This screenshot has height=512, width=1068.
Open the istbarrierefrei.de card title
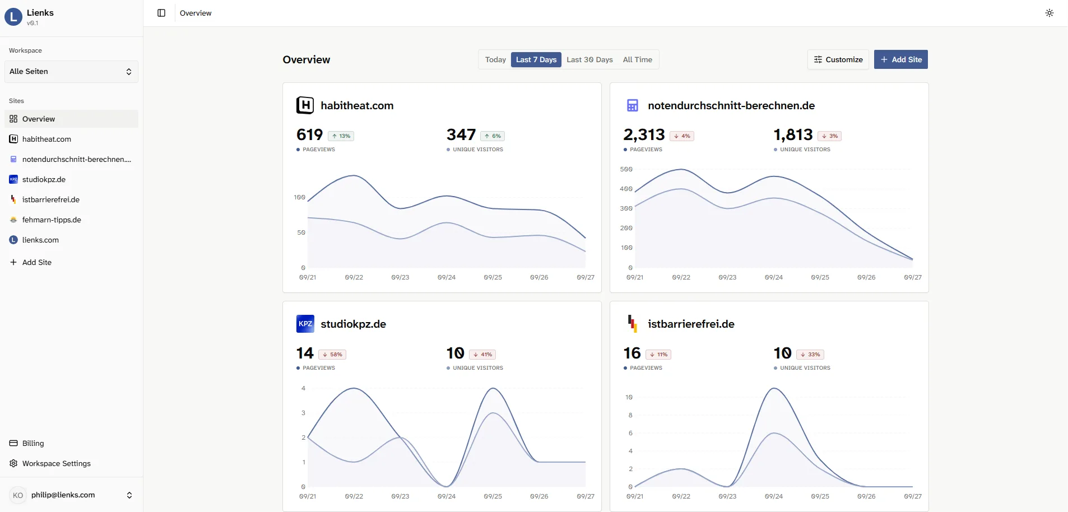(691, 324)
